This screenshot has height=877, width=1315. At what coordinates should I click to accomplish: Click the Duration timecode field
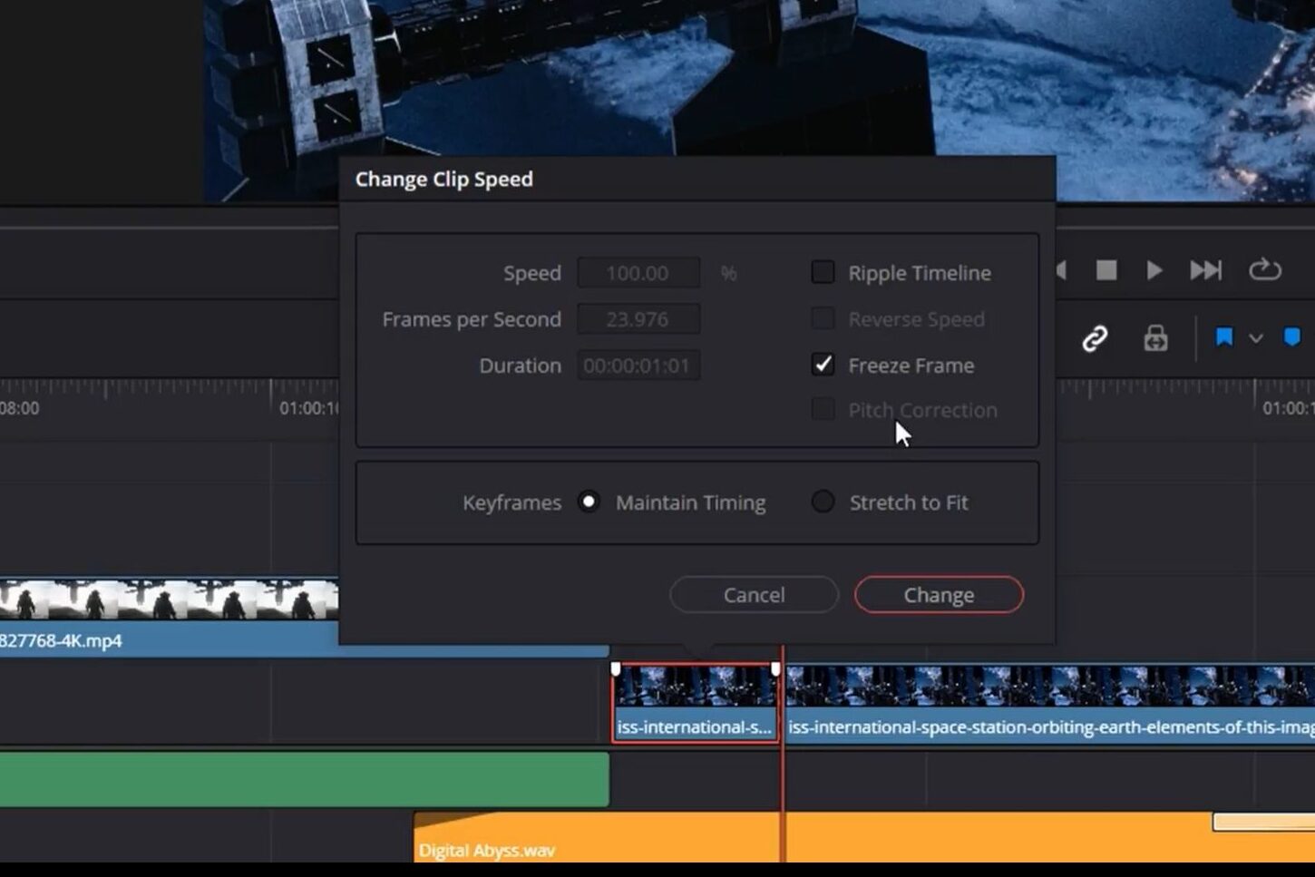coord(638,365)
